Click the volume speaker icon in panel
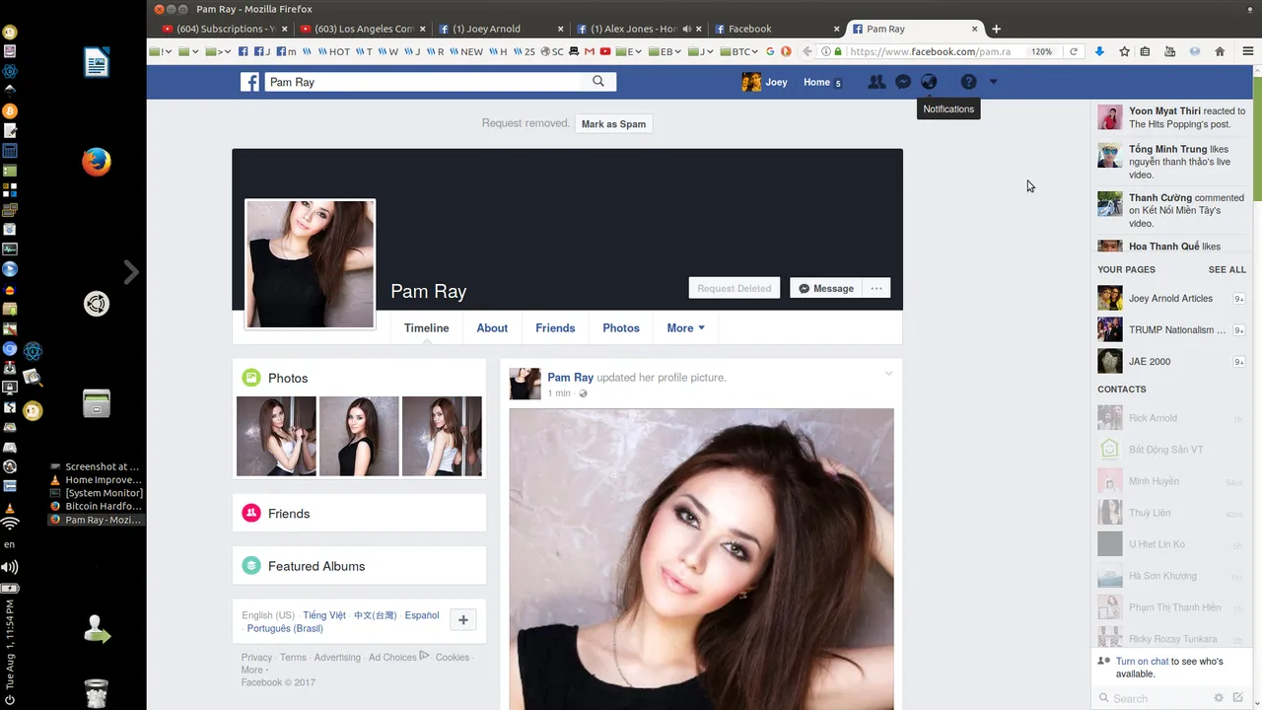 tap(9, 567)
